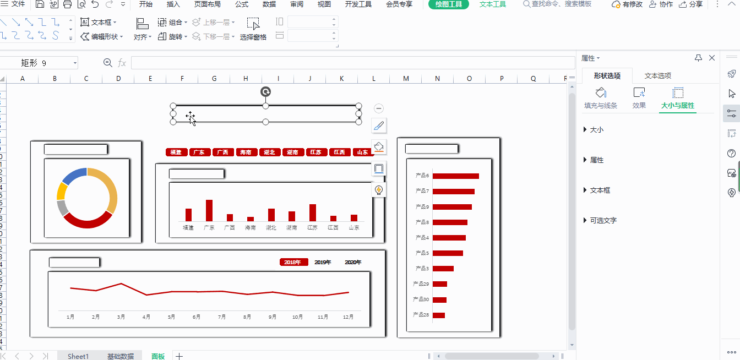Click the shape fill bucket floating icon

(379, 147)
